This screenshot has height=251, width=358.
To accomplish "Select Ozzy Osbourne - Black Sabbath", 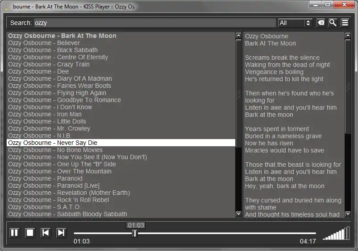I will coord(121,50).
